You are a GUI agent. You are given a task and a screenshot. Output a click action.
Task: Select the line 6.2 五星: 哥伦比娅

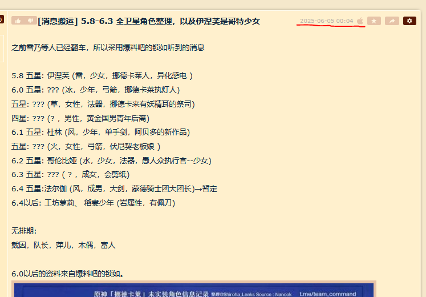111,160
